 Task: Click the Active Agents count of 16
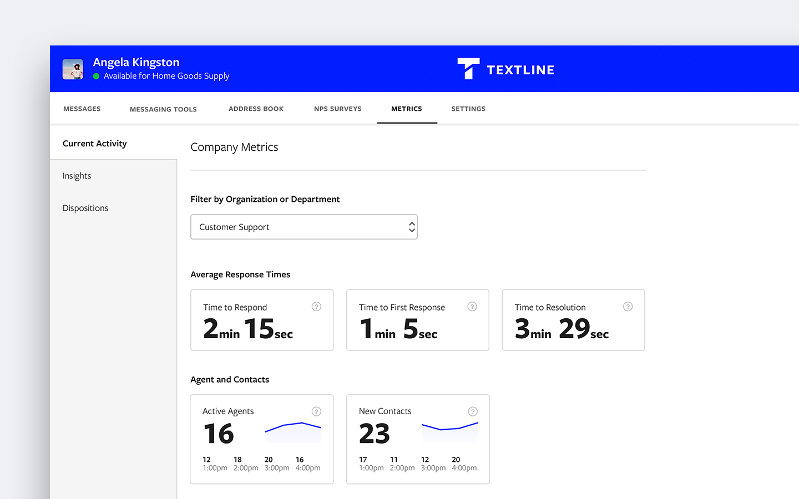(219, 434)
